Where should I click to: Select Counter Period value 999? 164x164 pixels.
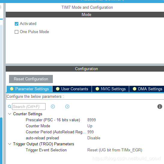pos(90,132)
